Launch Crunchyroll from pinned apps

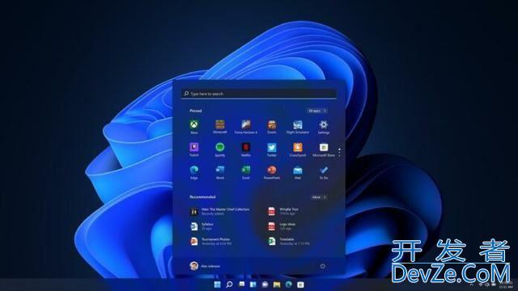(x=298, y=150)
